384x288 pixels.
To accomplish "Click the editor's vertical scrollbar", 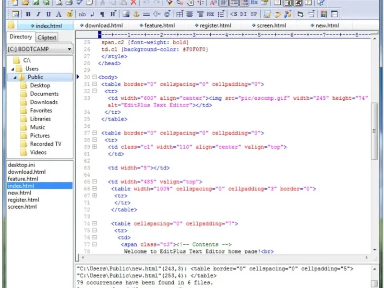I will click(374, 132).
